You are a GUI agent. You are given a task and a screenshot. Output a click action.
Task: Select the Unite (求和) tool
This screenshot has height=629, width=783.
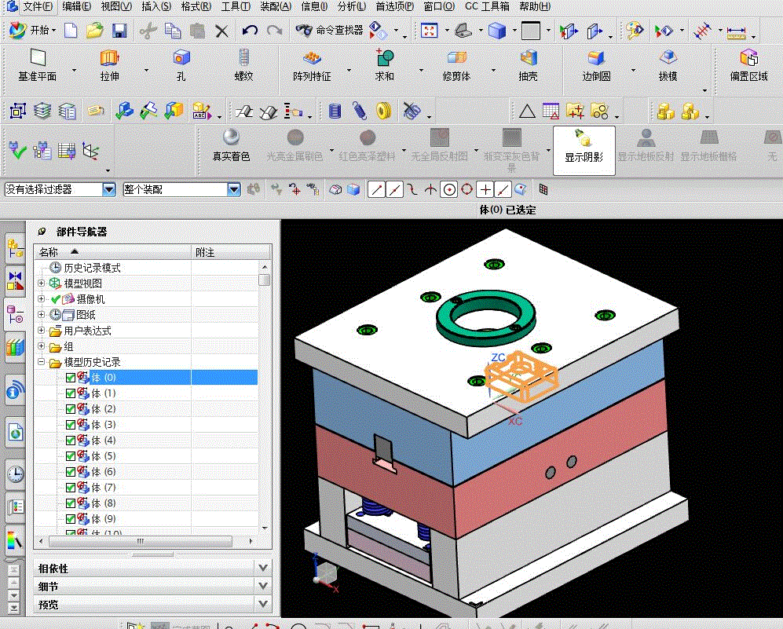pos(385,65)
